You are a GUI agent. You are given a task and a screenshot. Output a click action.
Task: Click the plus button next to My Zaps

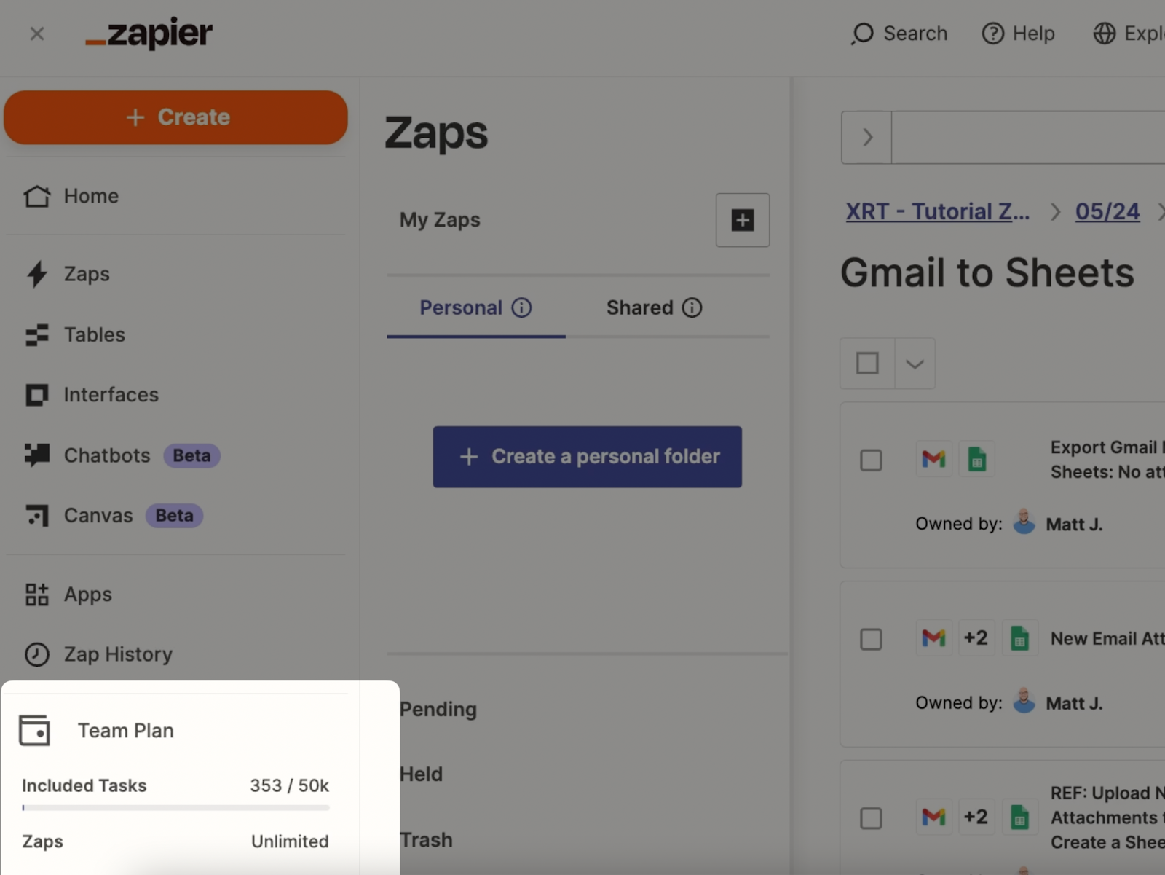tap(743, 220)
